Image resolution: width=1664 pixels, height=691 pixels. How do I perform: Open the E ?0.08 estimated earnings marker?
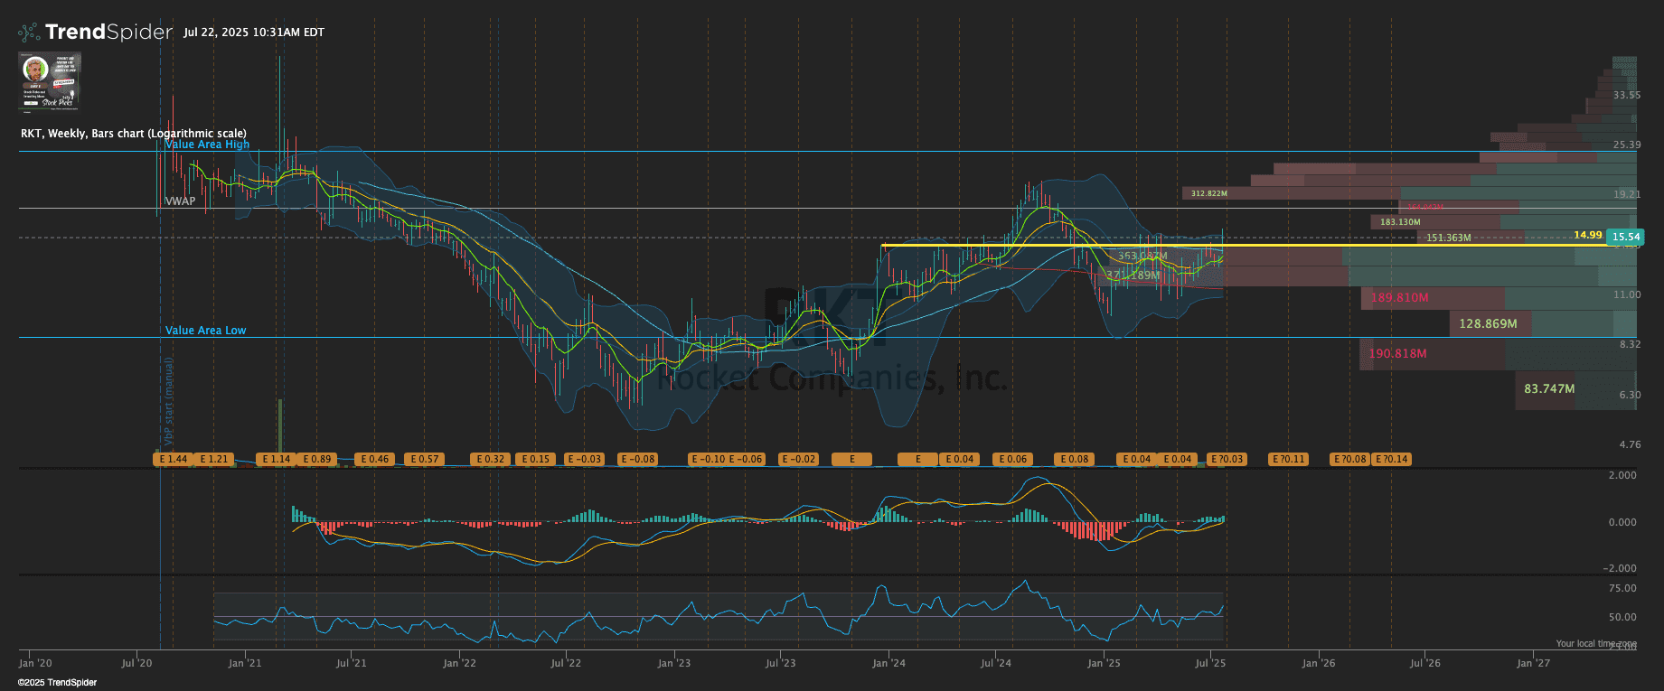tap(1350, 459)
